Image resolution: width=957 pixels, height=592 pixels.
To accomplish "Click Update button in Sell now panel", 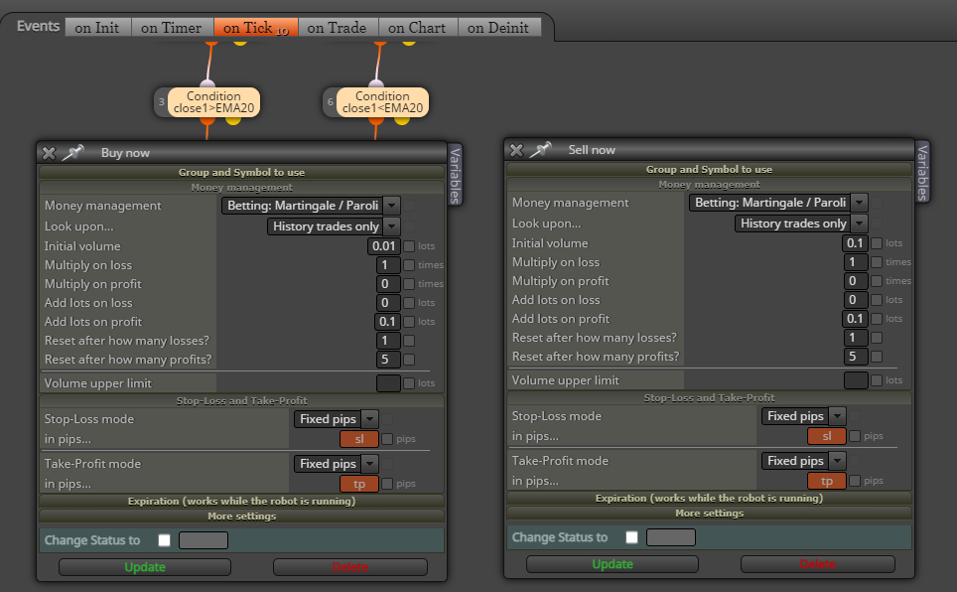I will pos(613,564).
